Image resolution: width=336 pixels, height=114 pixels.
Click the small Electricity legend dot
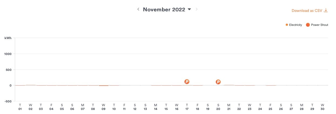coord(287,25)
